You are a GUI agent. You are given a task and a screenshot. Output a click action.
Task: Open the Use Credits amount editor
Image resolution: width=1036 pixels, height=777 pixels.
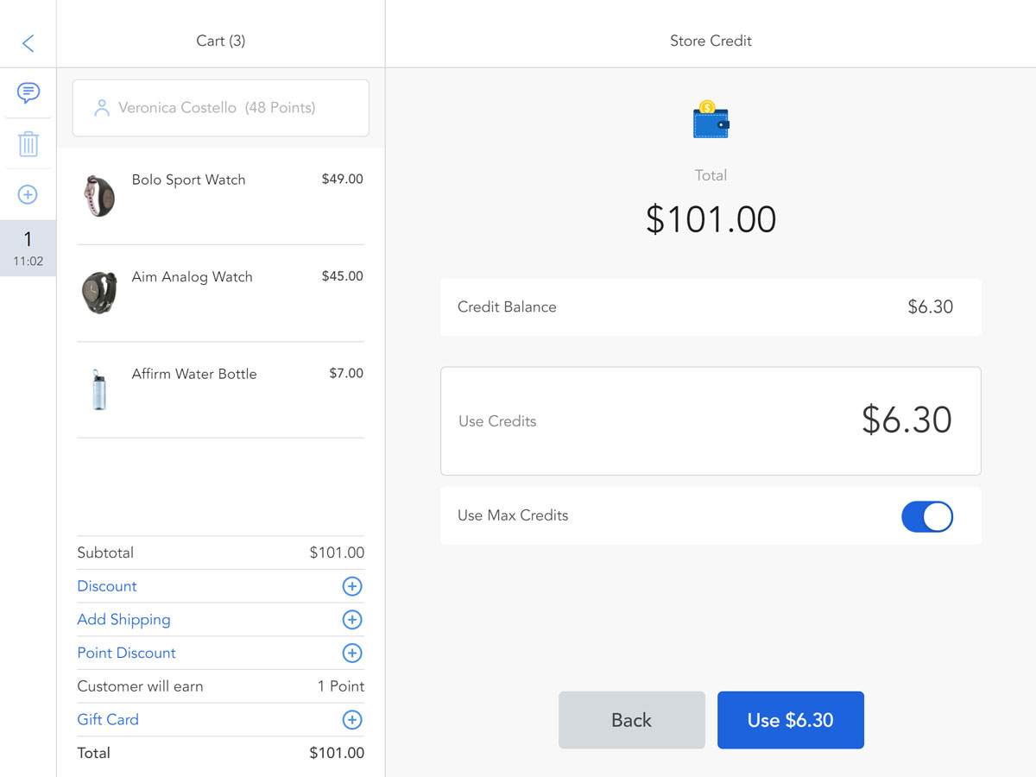pos(711,420)
